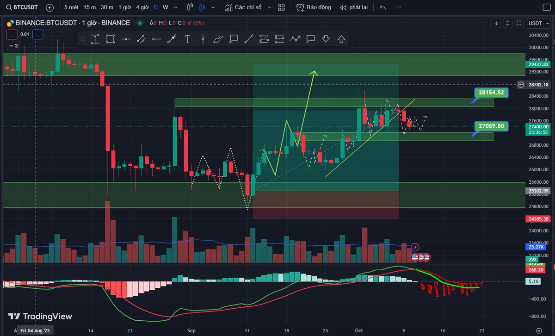Click the plus button at price 28782.18
This screenshot has height=336, width=555.
(x=521, y=84)
